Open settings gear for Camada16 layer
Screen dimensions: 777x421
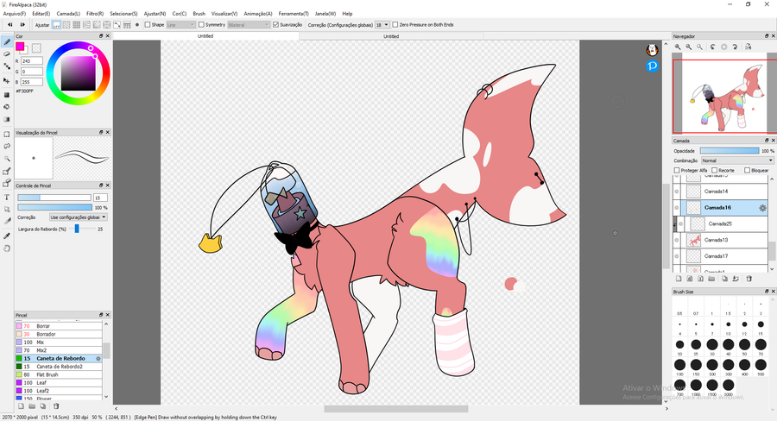coord(762,208)
